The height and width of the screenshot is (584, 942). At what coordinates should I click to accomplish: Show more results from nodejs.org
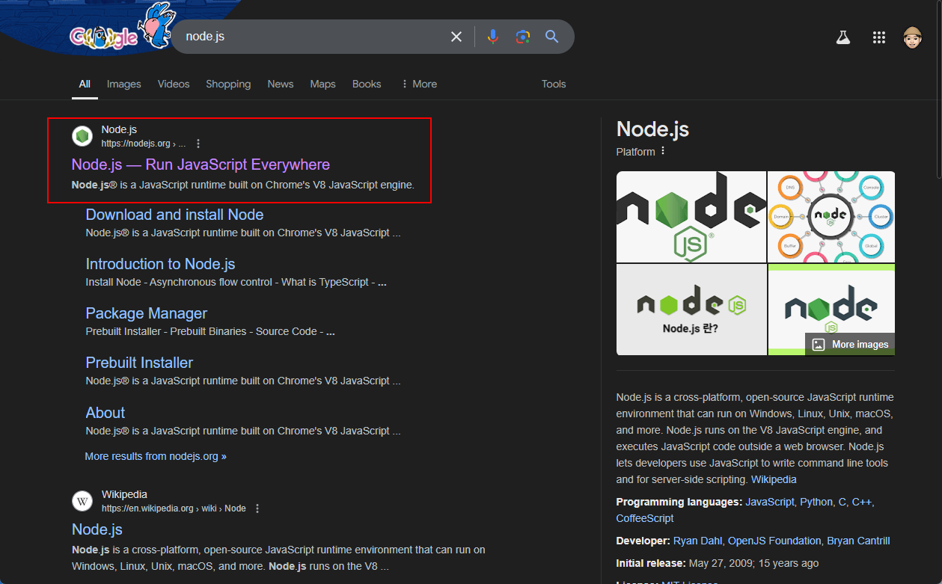pos(156,456)
